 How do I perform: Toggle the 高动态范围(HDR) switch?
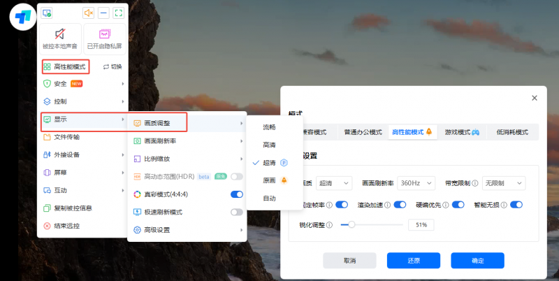click(237, 177)
